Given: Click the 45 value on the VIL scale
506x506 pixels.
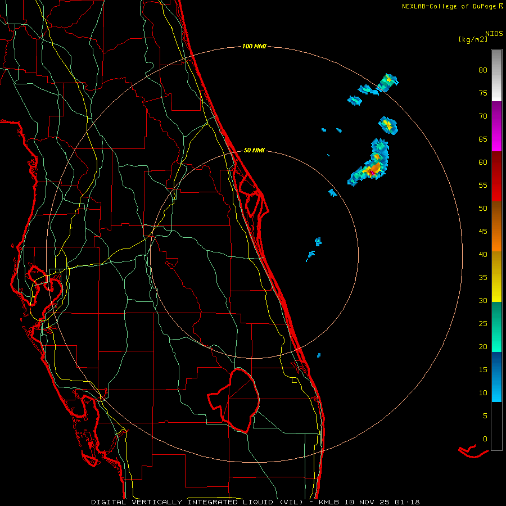Looking at the screenshot, I should pyautogui.click(x=483, y=232).
